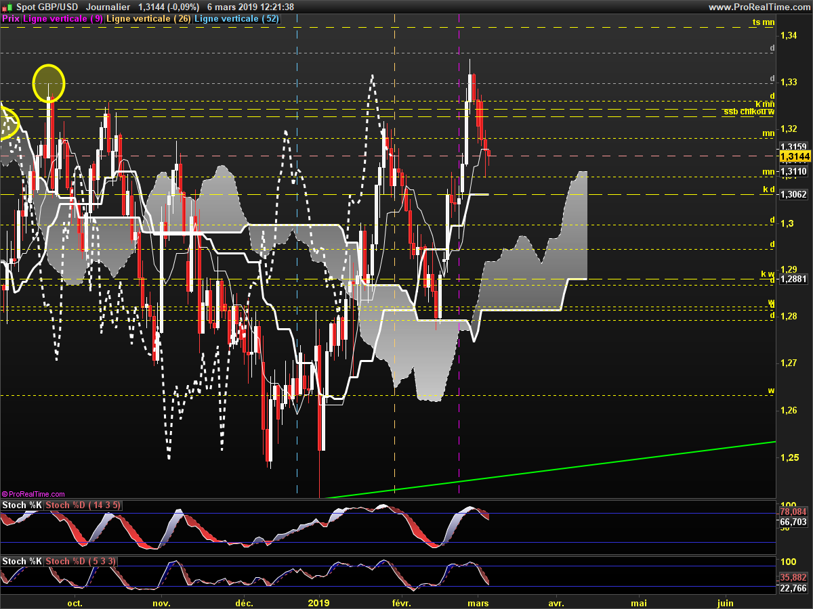Image resolution: width=813 pixels, height=609 pixels.
Task: Click the oct. label on the time axis
Action: click(x=75, y=602)
